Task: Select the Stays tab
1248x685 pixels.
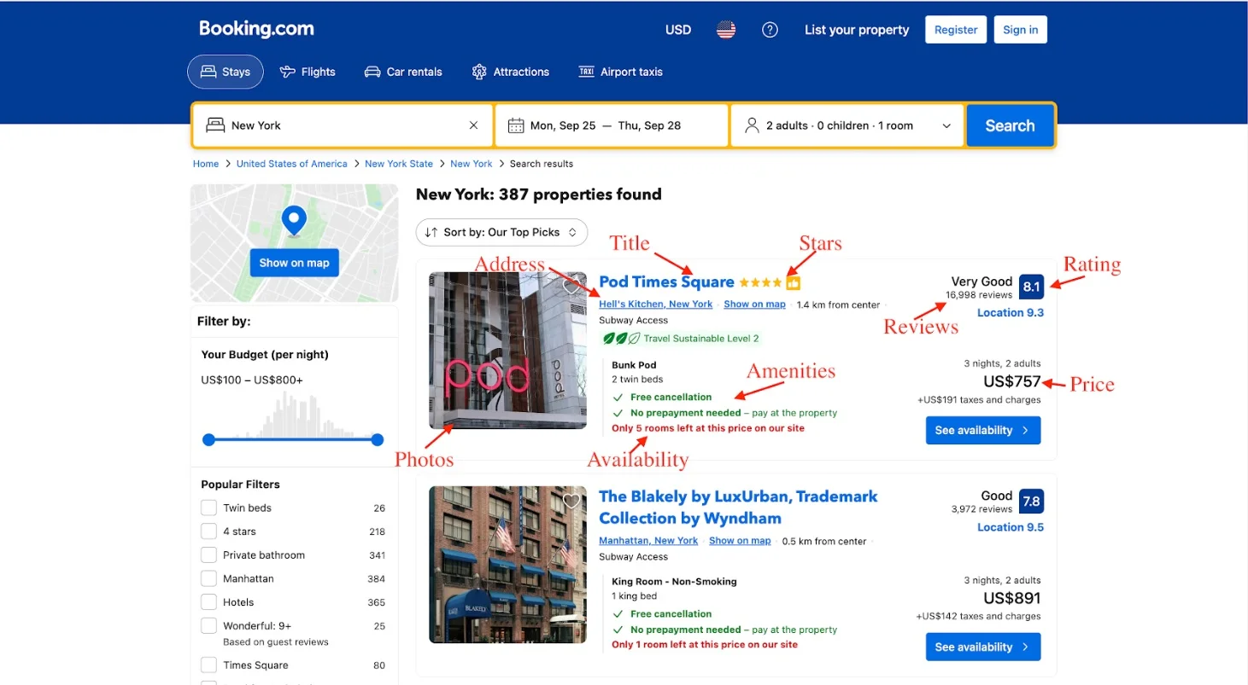Action: pyautogui.click(x=226, y=72)
